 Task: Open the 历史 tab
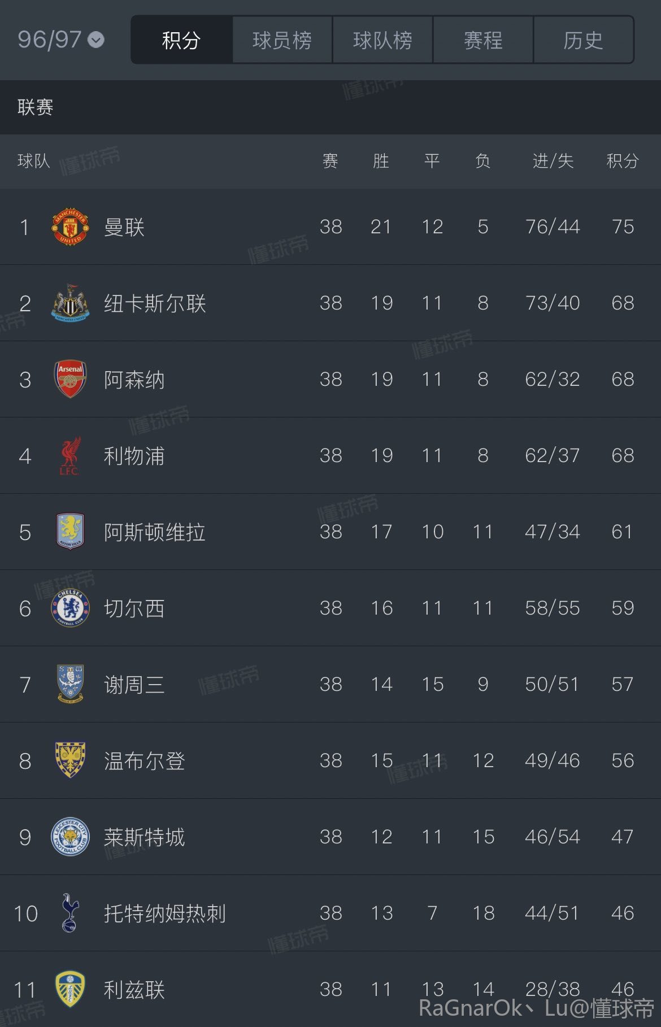pyautogui.click(x=583, y=40)
